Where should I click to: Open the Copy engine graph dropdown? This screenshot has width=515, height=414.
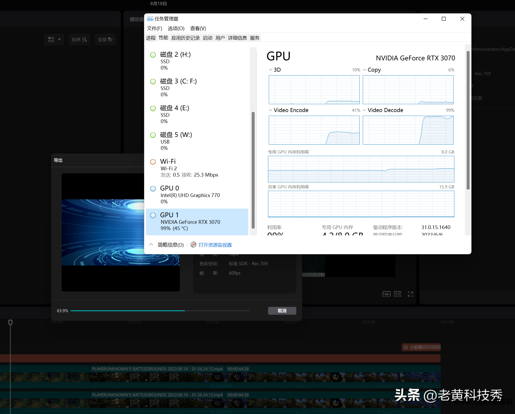pyautogui.click(x=364, y=70)
